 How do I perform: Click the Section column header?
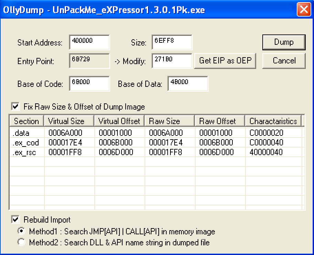pos(27,121)
